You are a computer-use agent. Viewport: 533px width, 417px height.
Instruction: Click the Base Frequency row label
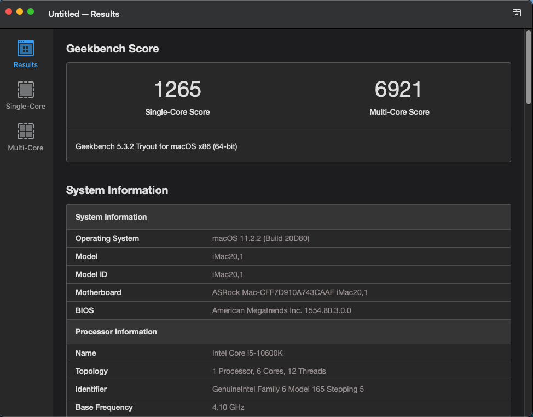(104, 407)
